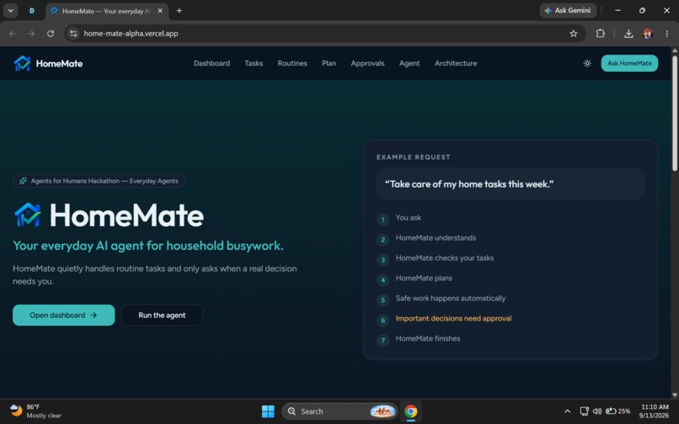Click the text "Safe work happens automatically"

click(451, 298)
